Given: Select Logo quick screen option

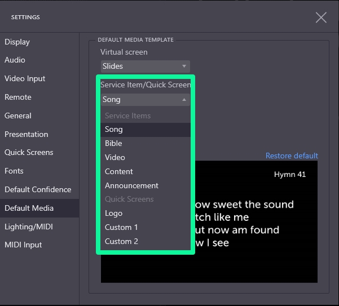Looking at the screenshot, I should (x=145, y=214).
